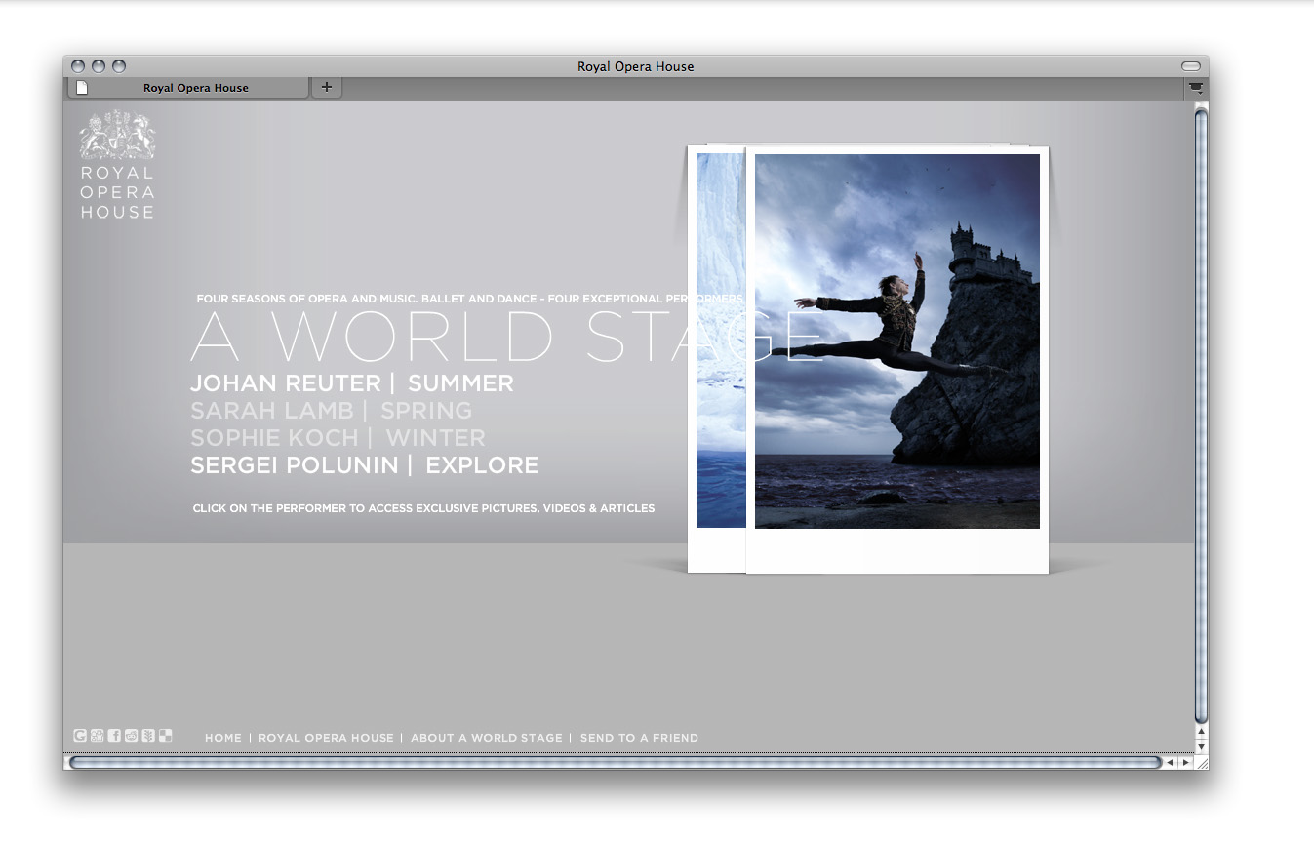Open the tab list dropdown at right
Viewport: 1314px width, 845px height.
[x=1195, y=88]
